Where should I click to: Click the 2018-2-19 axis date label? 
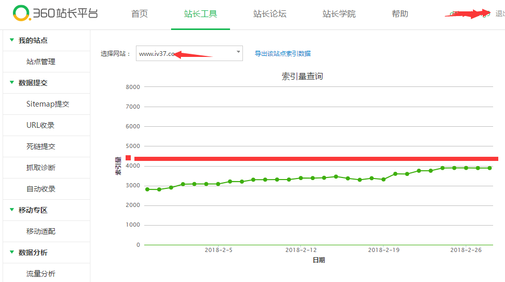(384, 250)
